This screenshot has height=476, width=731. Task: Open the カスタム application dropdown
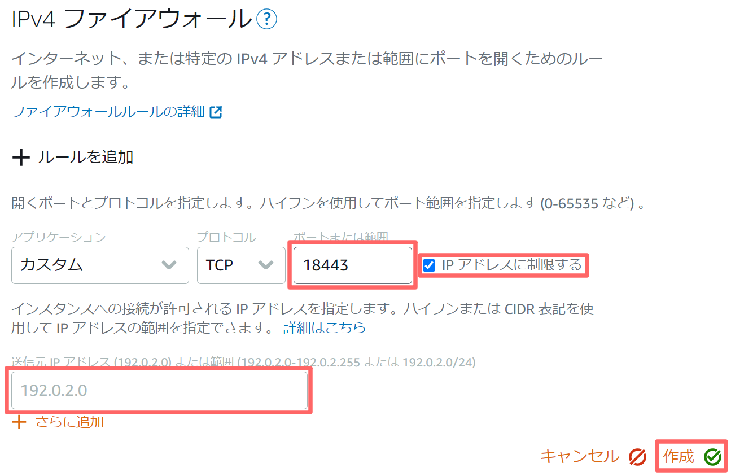(x=99, y=265)
